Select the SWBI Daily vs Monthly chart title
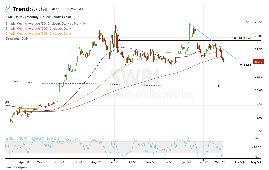This screenshot has width=269, height=170. point(39,17)
